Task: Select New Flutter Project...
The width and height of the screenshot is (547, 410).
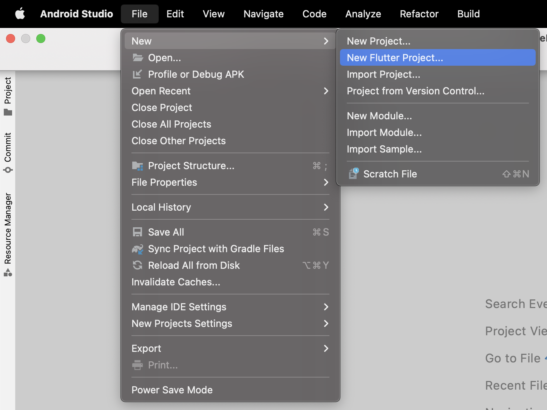Action: (438, 58)
